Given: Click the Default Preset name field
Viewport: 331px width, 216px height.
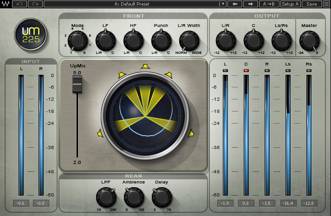Looking at the screenshot, I should pos(132,4).
